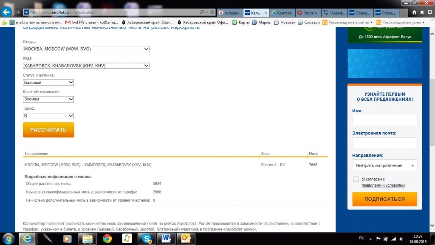Launch Chrome from the taskbar

pyautogui.click(x=107, y=239)
